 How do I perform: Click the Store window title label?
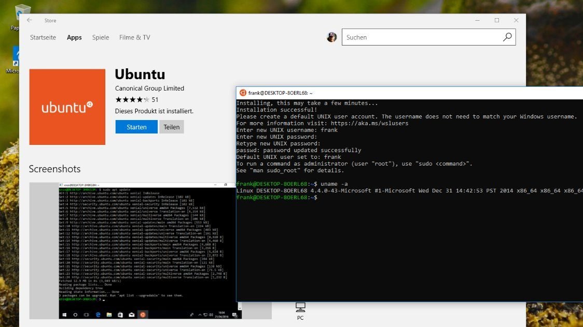[x=50, y=20]
